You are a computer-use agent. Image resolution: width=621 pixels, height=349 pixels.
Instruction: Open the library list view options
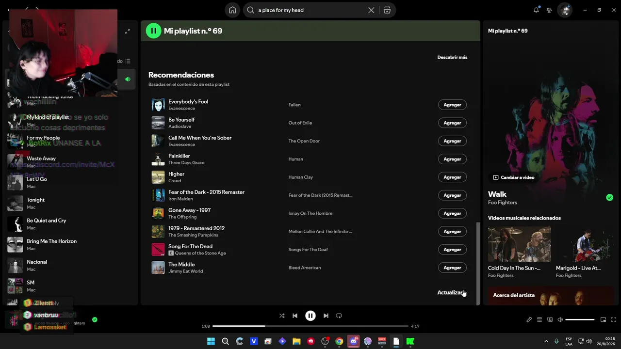coord(128,61)
